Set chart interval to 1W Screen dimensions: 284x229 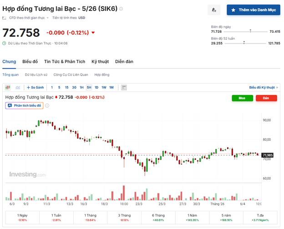(x=103, y=87)
